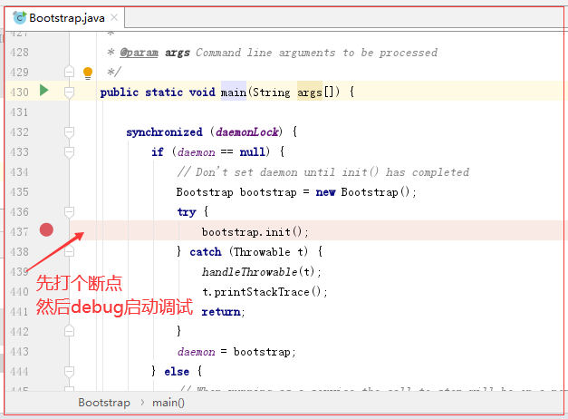Click Throwable in the catch clause
Viewport: 568px width, 419px height.
point(262,251)
